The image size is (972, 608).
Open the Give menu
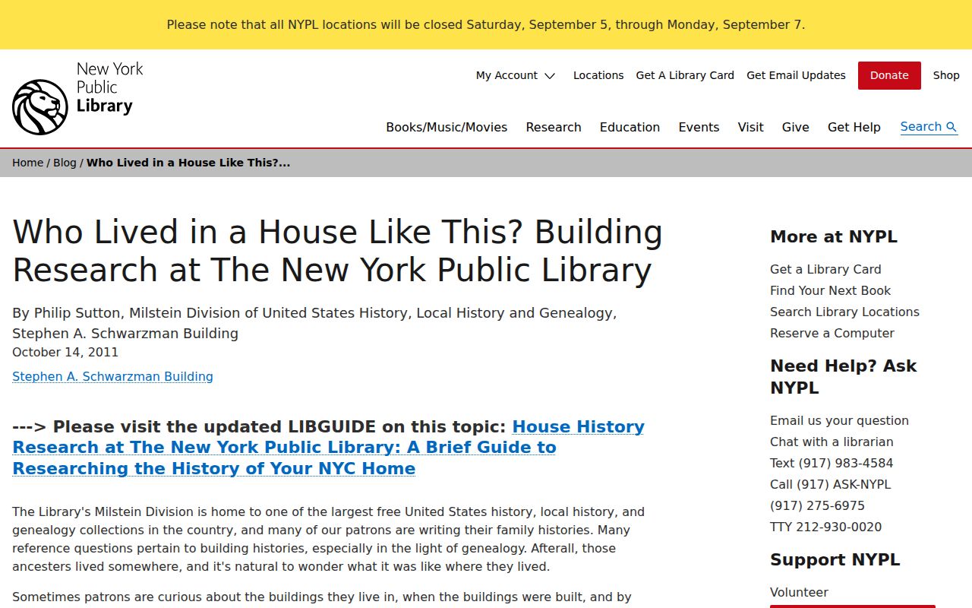(x=795, y=127)
